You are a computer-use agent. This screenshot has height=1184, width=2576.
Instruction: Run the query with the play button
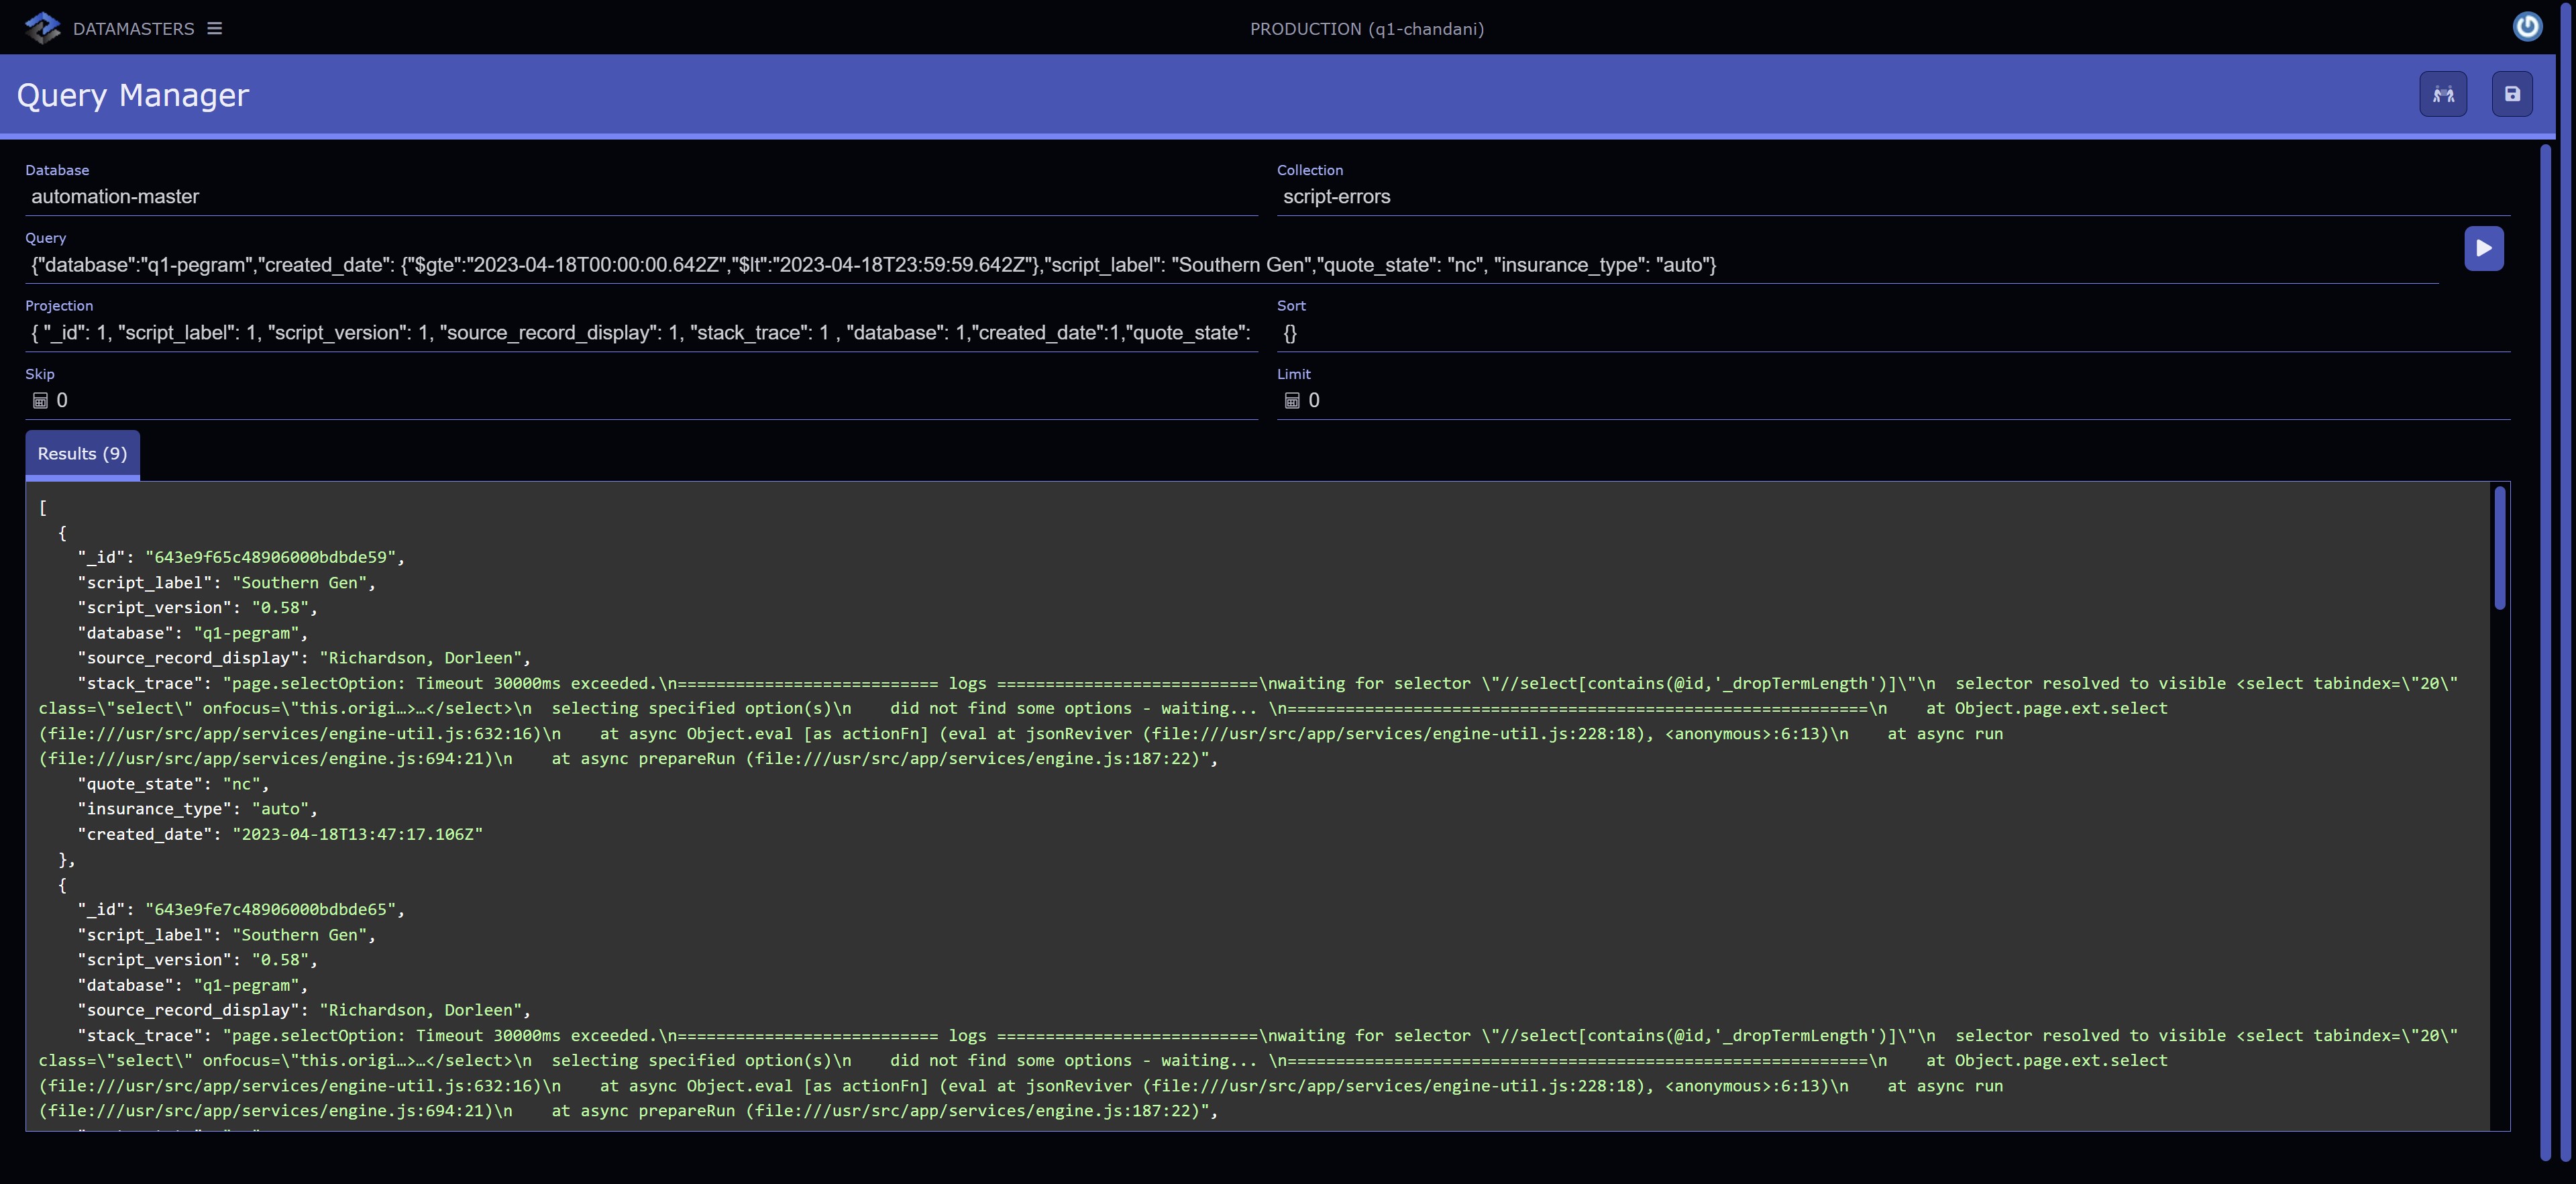[2483, 248]
